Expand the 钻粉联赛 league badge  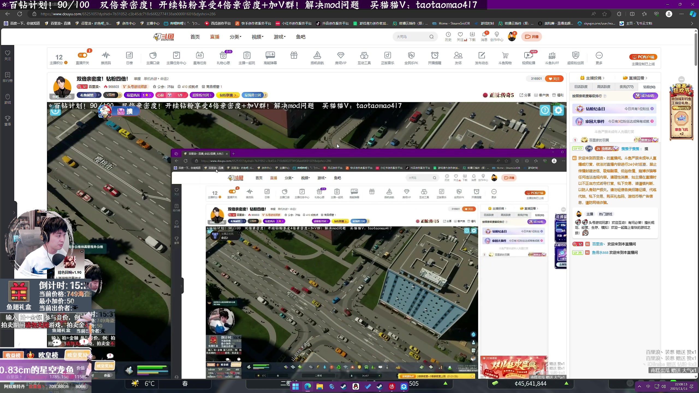coord(228,95)
